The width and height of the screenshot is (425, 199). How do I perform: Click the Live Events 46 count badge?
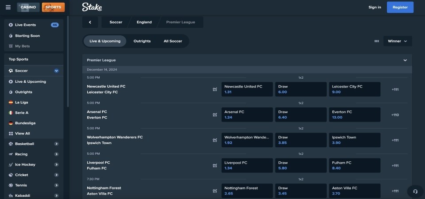55,25
